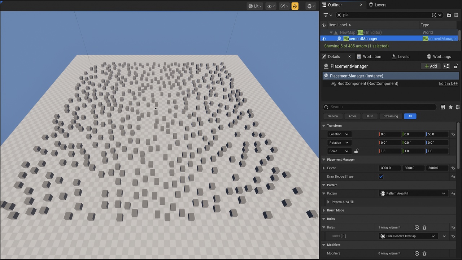The height and width of the screenshot is (260, 462).
Task: Click the Pattern Area Fill class icon
Action: tap(383, 193)
